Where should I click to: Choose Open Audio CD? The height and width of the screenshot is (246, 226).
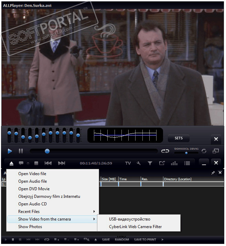[53, 205]
